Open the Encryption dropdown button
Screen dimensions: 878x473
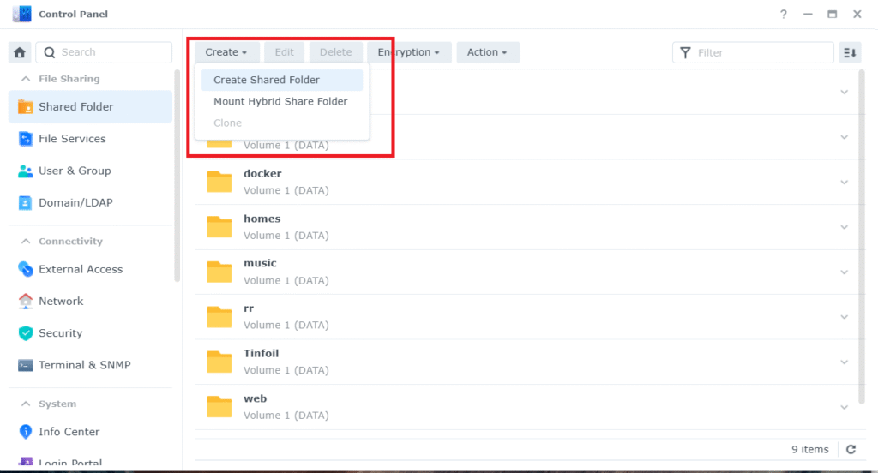408,52
